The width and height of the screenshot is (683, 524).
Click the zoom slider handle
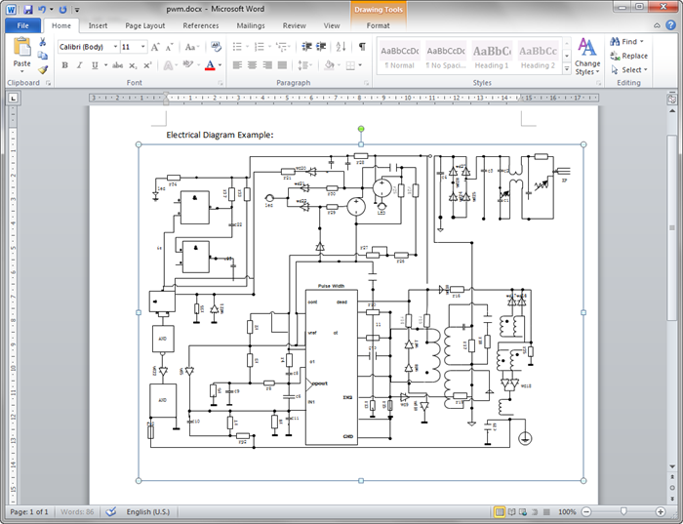(x=623, y=511)
